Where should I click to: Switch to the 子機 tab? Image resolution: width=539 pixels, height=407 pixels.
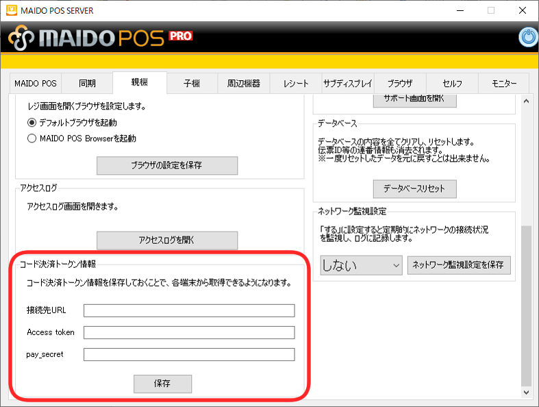pos(192,84)
